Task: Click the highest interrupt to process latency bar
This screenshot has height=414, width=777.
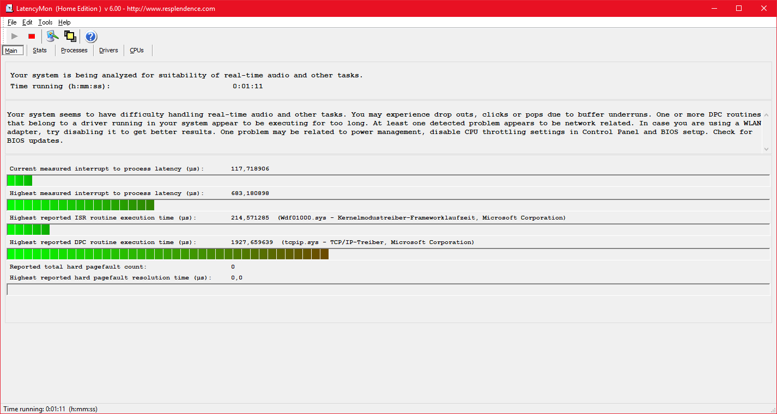Action: tap(81, 205)
